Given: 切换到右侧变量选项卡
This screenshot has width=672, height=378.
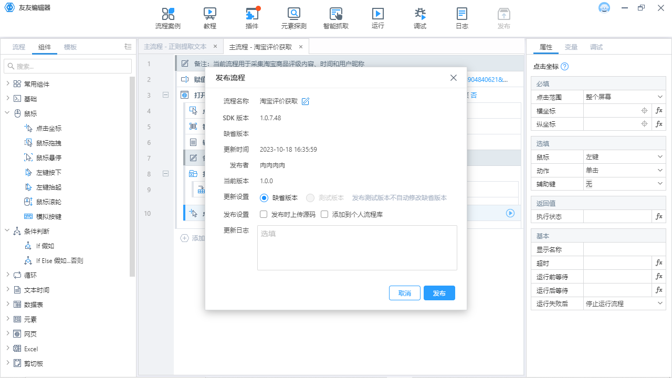Looking at the screenshot, I should 571,47.
